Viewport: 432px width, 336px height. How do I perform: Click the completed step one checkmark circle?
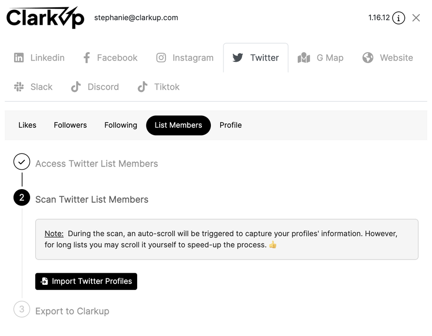click(x=22, y=162)
